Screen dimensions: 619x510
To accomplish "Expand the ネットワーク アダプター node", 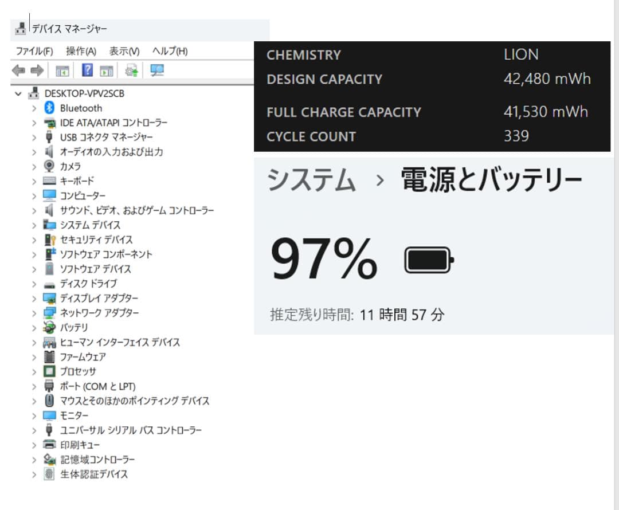I will click(36, 313).
